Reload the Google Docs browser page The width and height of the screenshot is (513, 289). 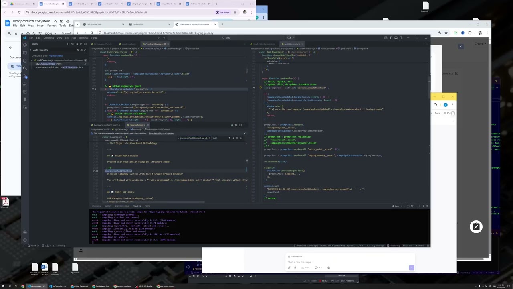pos(19,12)
